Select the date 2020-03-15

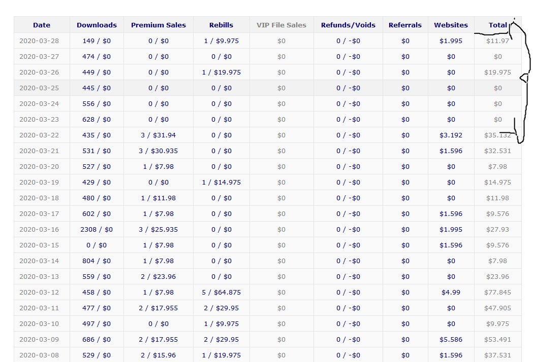[x=39, y=245]
